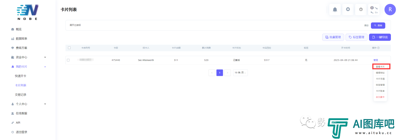Screen dimensions: 399x140
Task: Click cumulative spend $20
Action: (207, 60)
